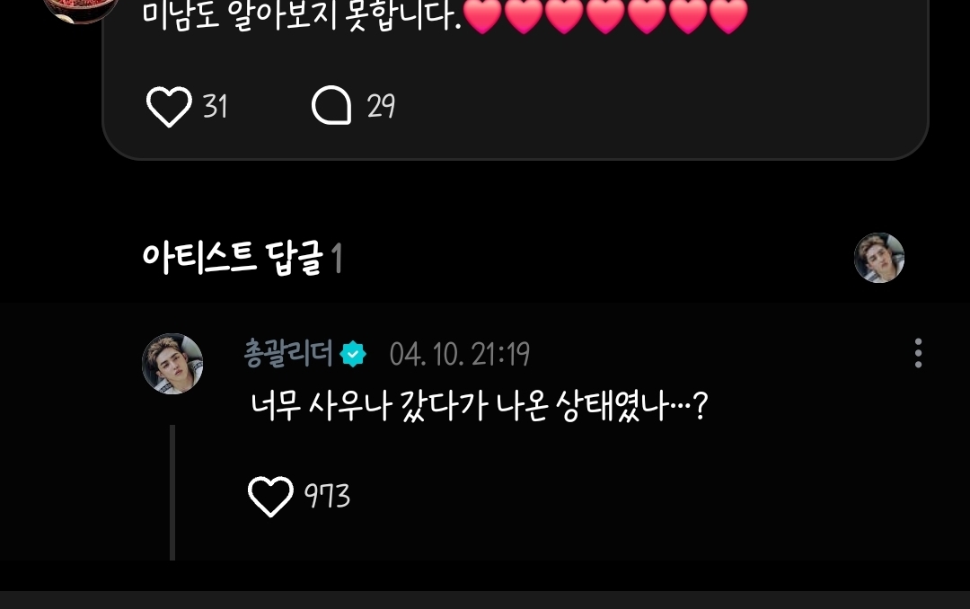The image size is (970, 609).
Task: Tap the artist avatar beside 아티스트 답글 header
Action: [879, 258]
